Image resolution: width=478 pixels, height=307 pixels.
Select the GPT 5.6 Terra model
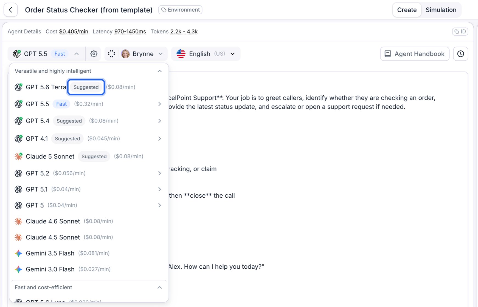tap(89, 87)
